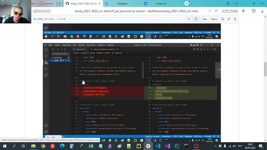Open File Explorer from the taskbar

33,146
